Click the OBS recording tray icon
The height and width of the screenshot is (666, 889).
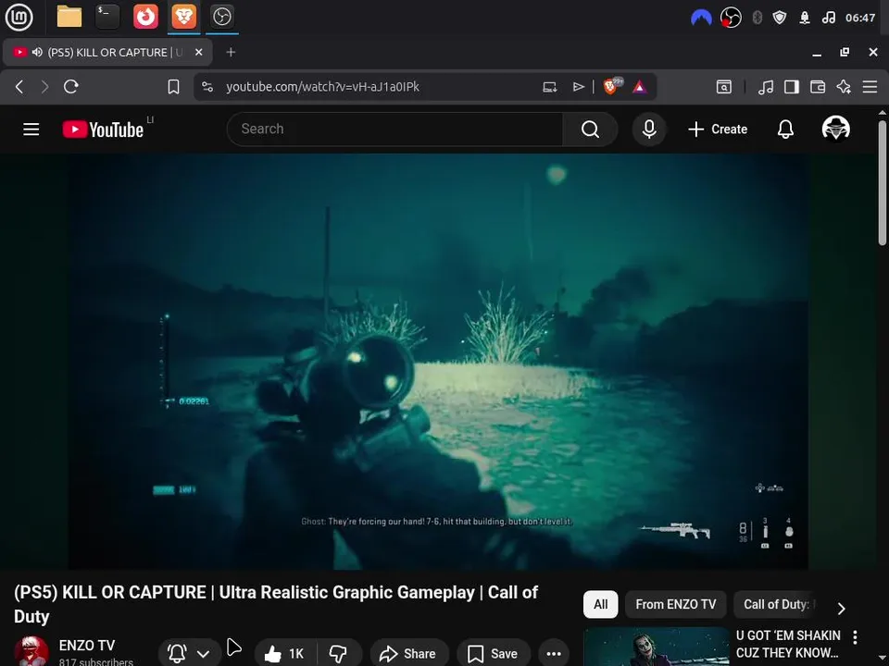731,18
